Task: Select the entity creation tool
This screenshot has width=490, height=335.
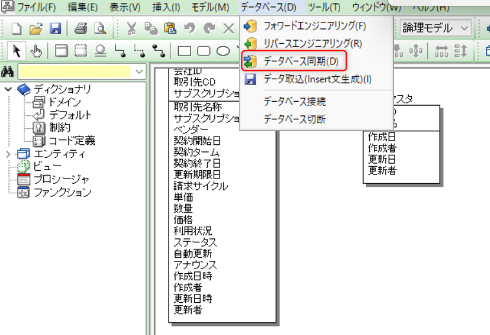Action: tap(61, 50)
